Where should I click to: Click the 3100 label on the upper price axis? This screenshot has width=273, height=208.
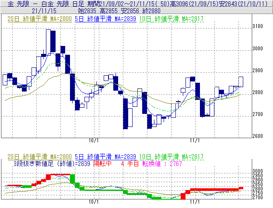(258, 26)
